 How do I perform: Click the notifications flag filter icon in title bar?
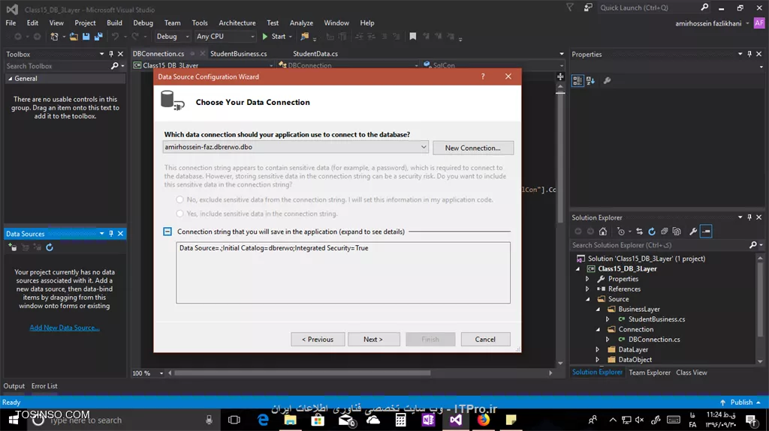pos(570,7)
